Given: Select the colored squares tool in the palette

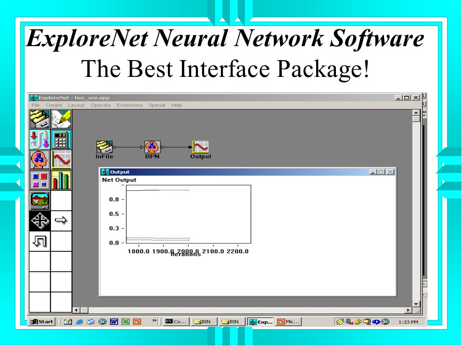Looking at the screenshot, I should [x=40, y=180].
